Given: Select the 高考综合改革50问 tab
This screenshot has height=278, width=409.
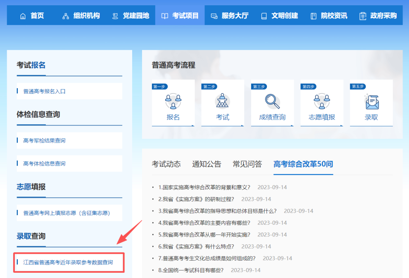Looking at the screenshot, I should coord(303,164).
